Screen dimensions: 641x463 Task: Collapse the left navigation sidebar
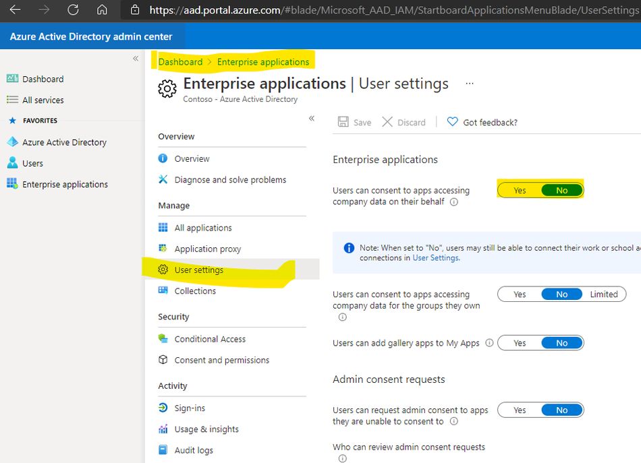coord(136,59)
